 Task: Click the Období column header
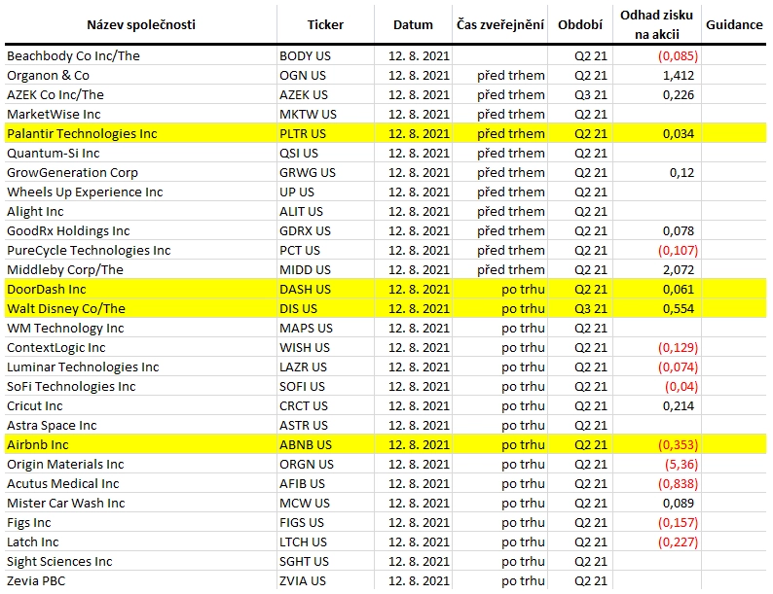click(580, 24)
